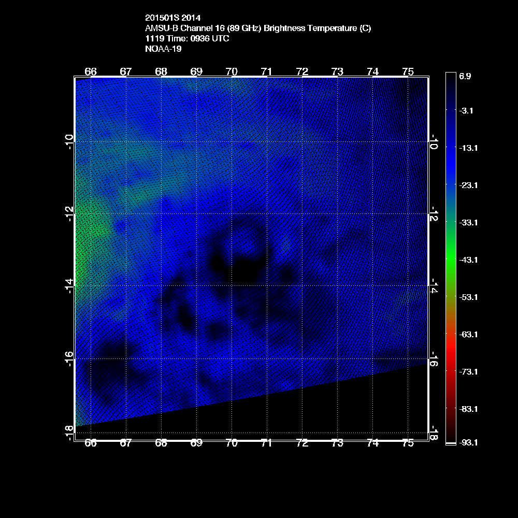The height and width of the screenshot is (518, 518).
Task: Click longitude label '70' on top axis
Action: (x=232, y=71)
